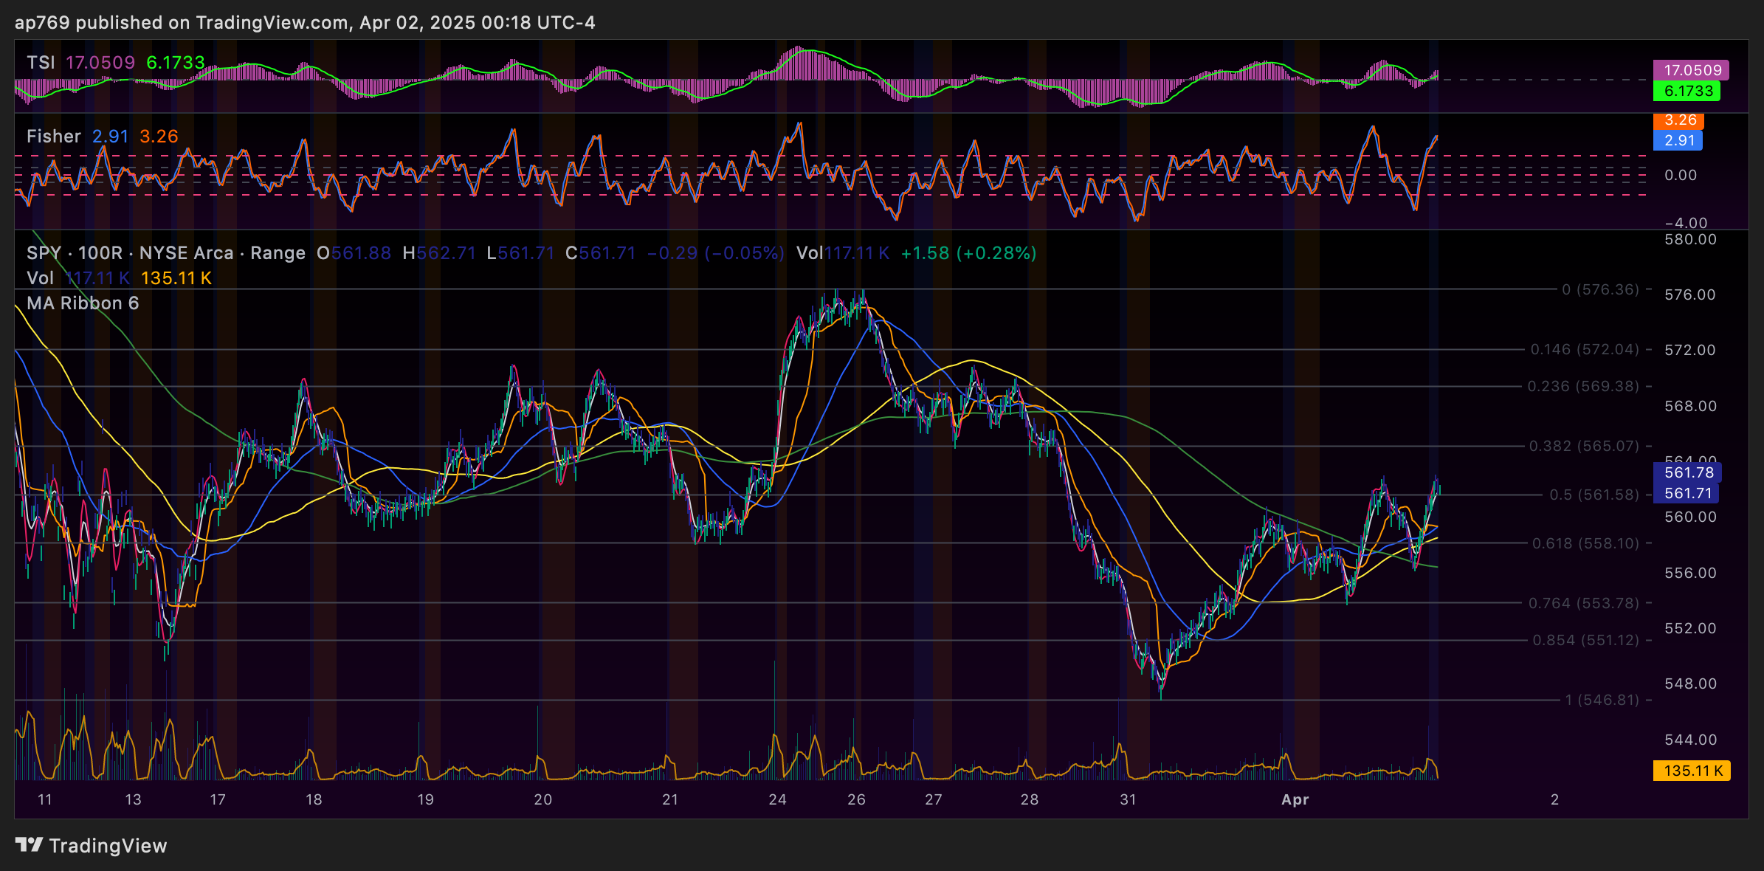1764x871 pixels.
Task: Click the date label 31 on time axis
Action: click(x=1129, y=799)
